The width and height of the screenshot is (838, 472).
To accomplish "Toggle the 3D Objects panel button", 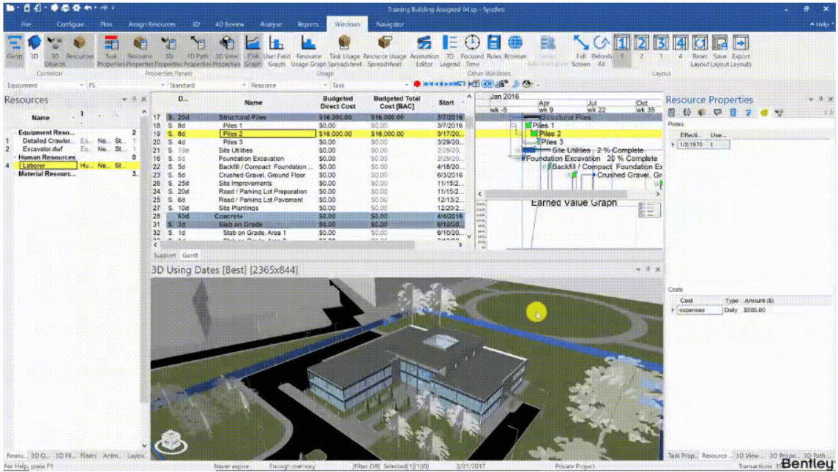I will pyautogui.click(x=54, y=50).
